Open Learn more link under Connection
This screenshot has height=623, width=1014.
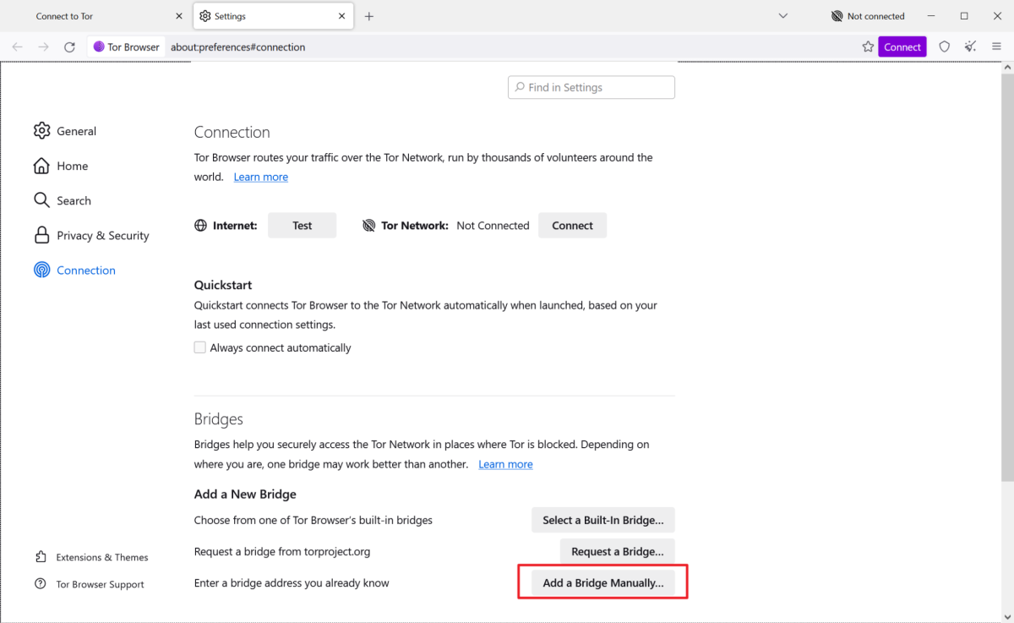pos(261,177)
